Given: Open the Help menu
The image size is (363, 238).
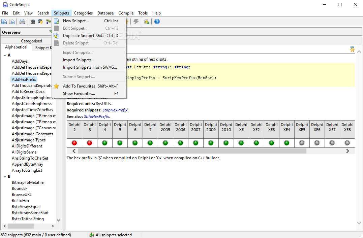Looking at the screenshot, I should point(156,13).
